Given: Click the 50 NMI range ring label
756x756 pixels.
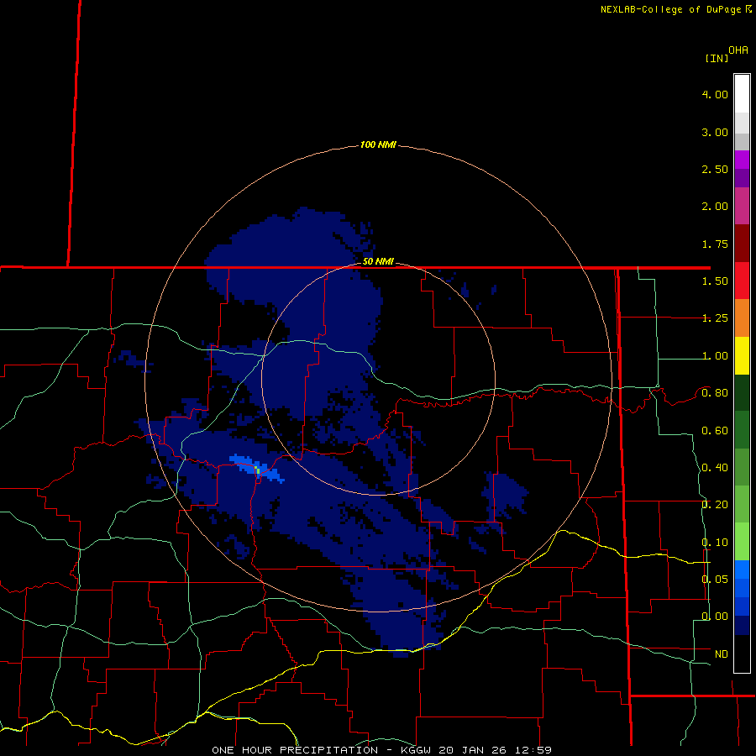Looking at the screenshot, I should 378,262.
